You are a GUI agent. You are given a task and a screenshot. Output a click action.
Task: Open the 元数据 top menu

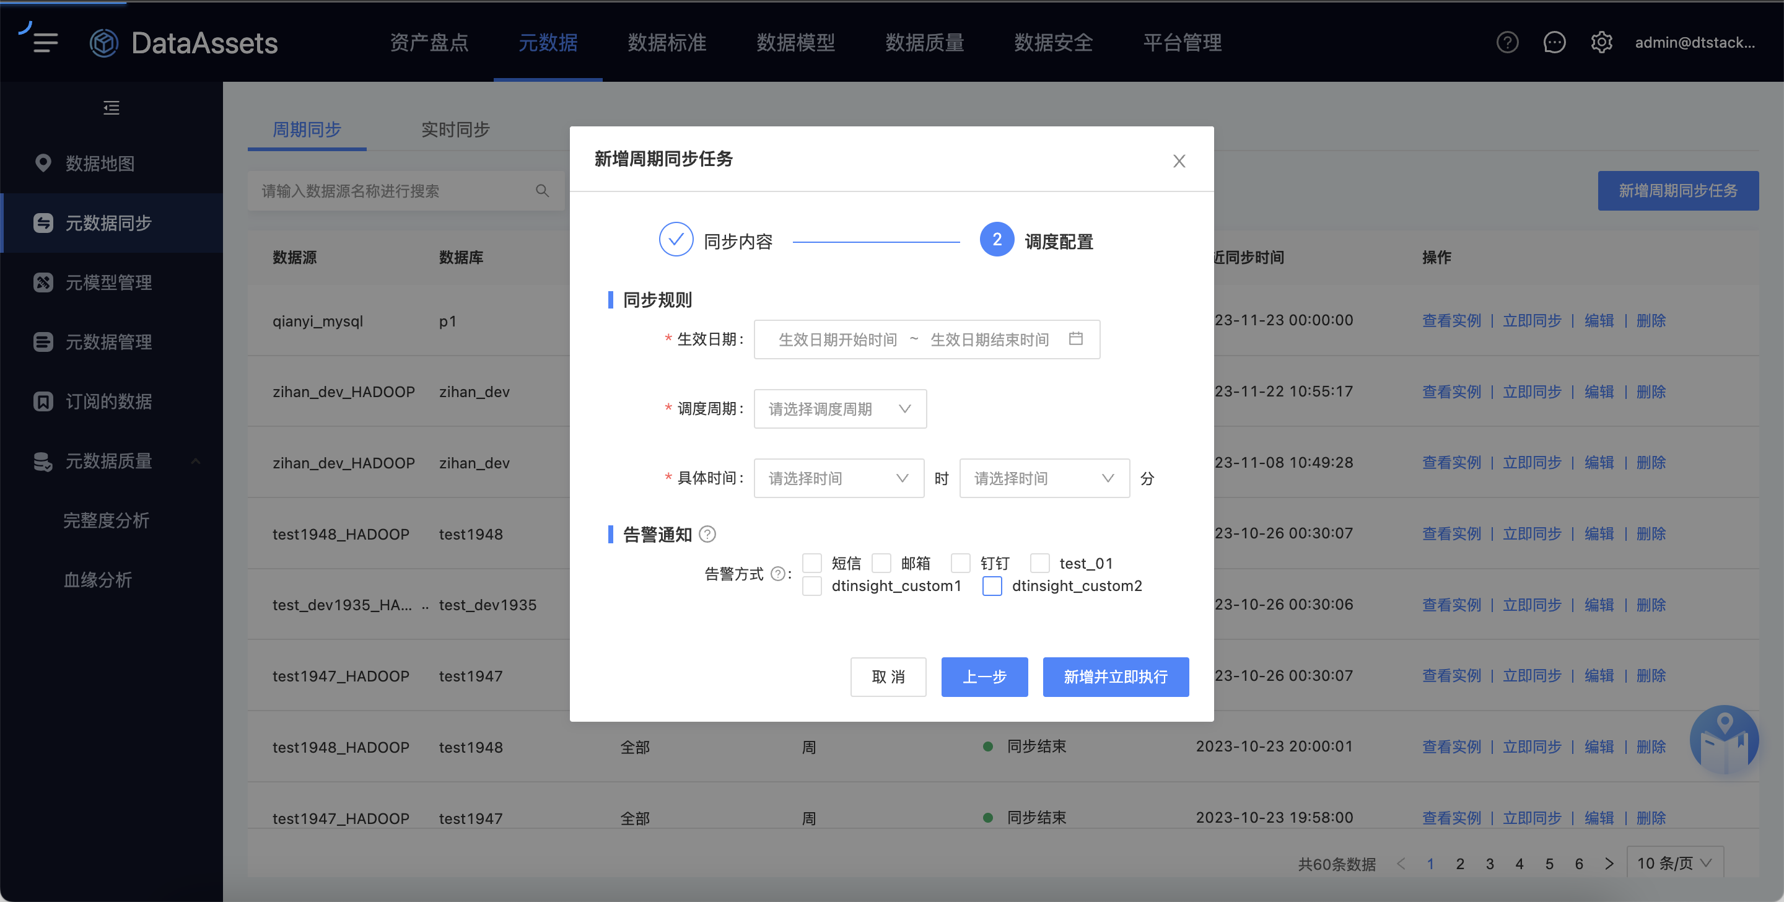point(547,42)
